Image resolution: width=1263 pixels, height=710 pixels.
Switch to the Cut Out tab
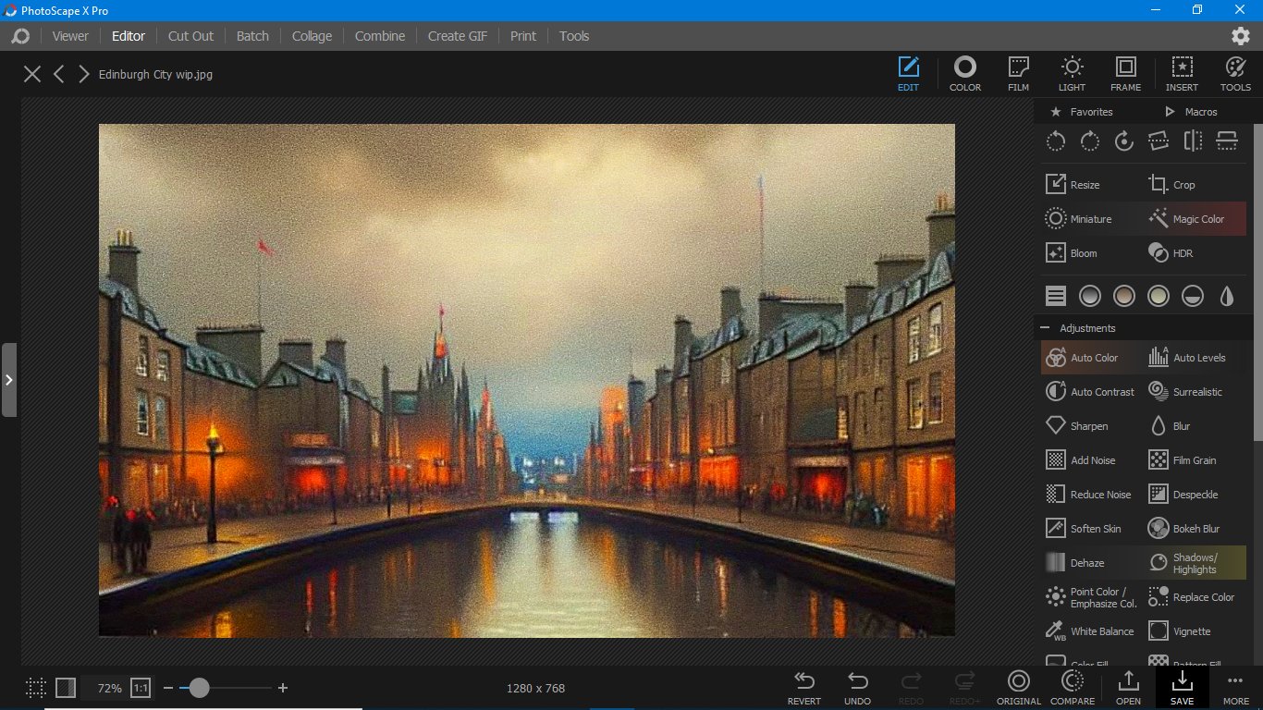pos(190,36)
